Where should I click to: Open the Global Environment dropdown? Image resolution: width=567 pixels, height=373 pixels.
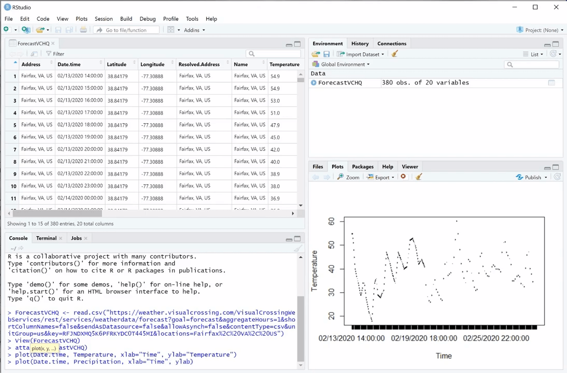tap(342, 64)
